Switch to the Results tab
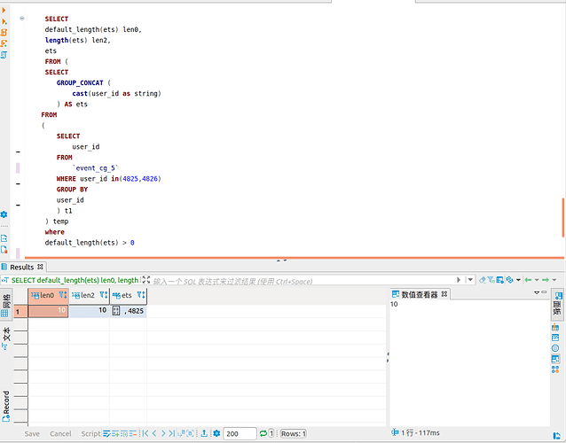Viewport: 566px width, 443px height. coord(21,267)
